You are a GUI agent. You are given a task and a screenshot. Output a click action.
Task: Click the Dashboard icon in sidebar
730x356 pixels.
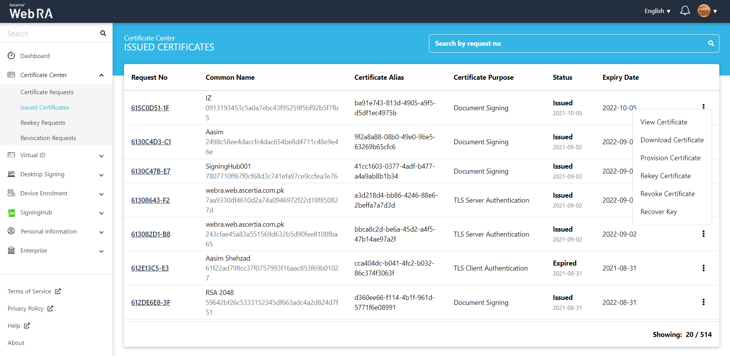[11, 56]
